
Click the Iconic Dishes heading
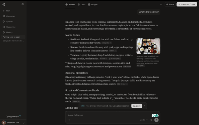pyautogui.click(x=73, y=35)
